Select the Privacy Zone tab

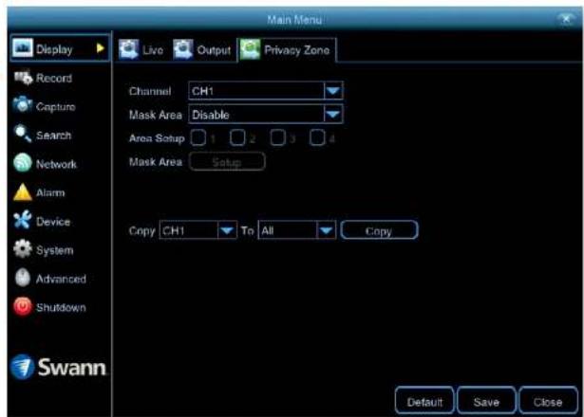tap(286, 49)
